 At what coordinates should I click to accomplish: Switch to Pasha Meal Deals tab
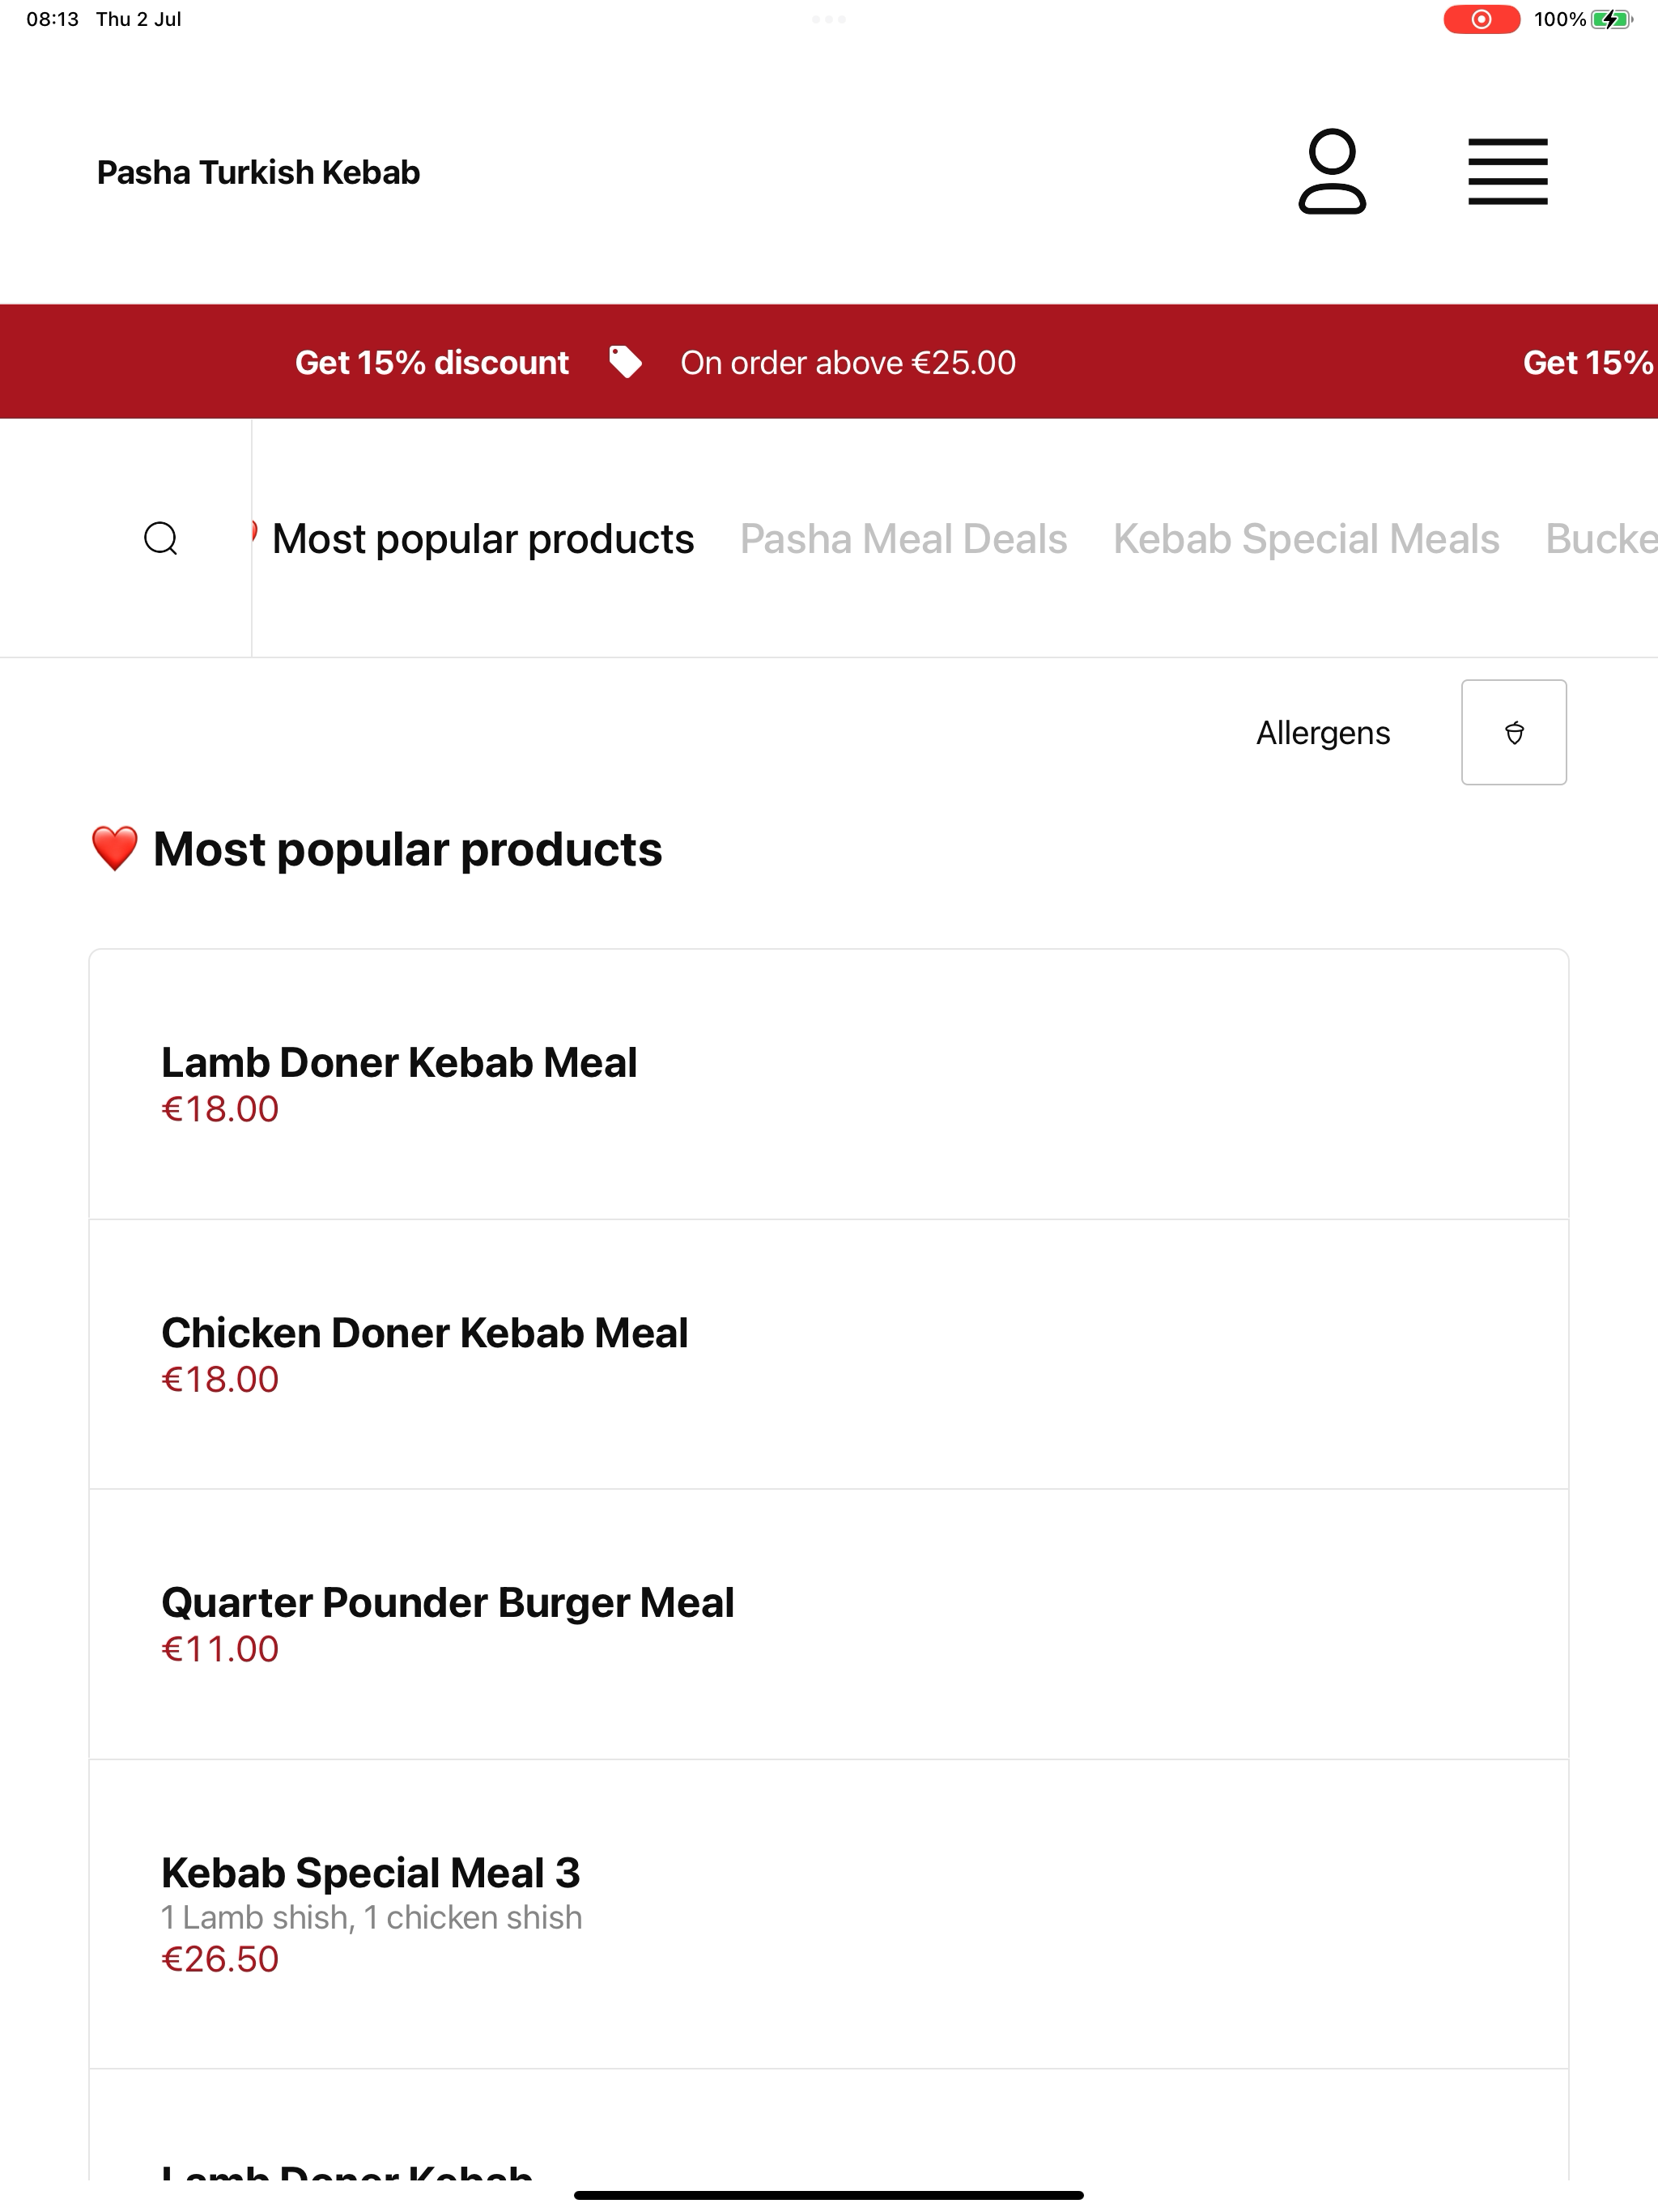pos(903,539)
